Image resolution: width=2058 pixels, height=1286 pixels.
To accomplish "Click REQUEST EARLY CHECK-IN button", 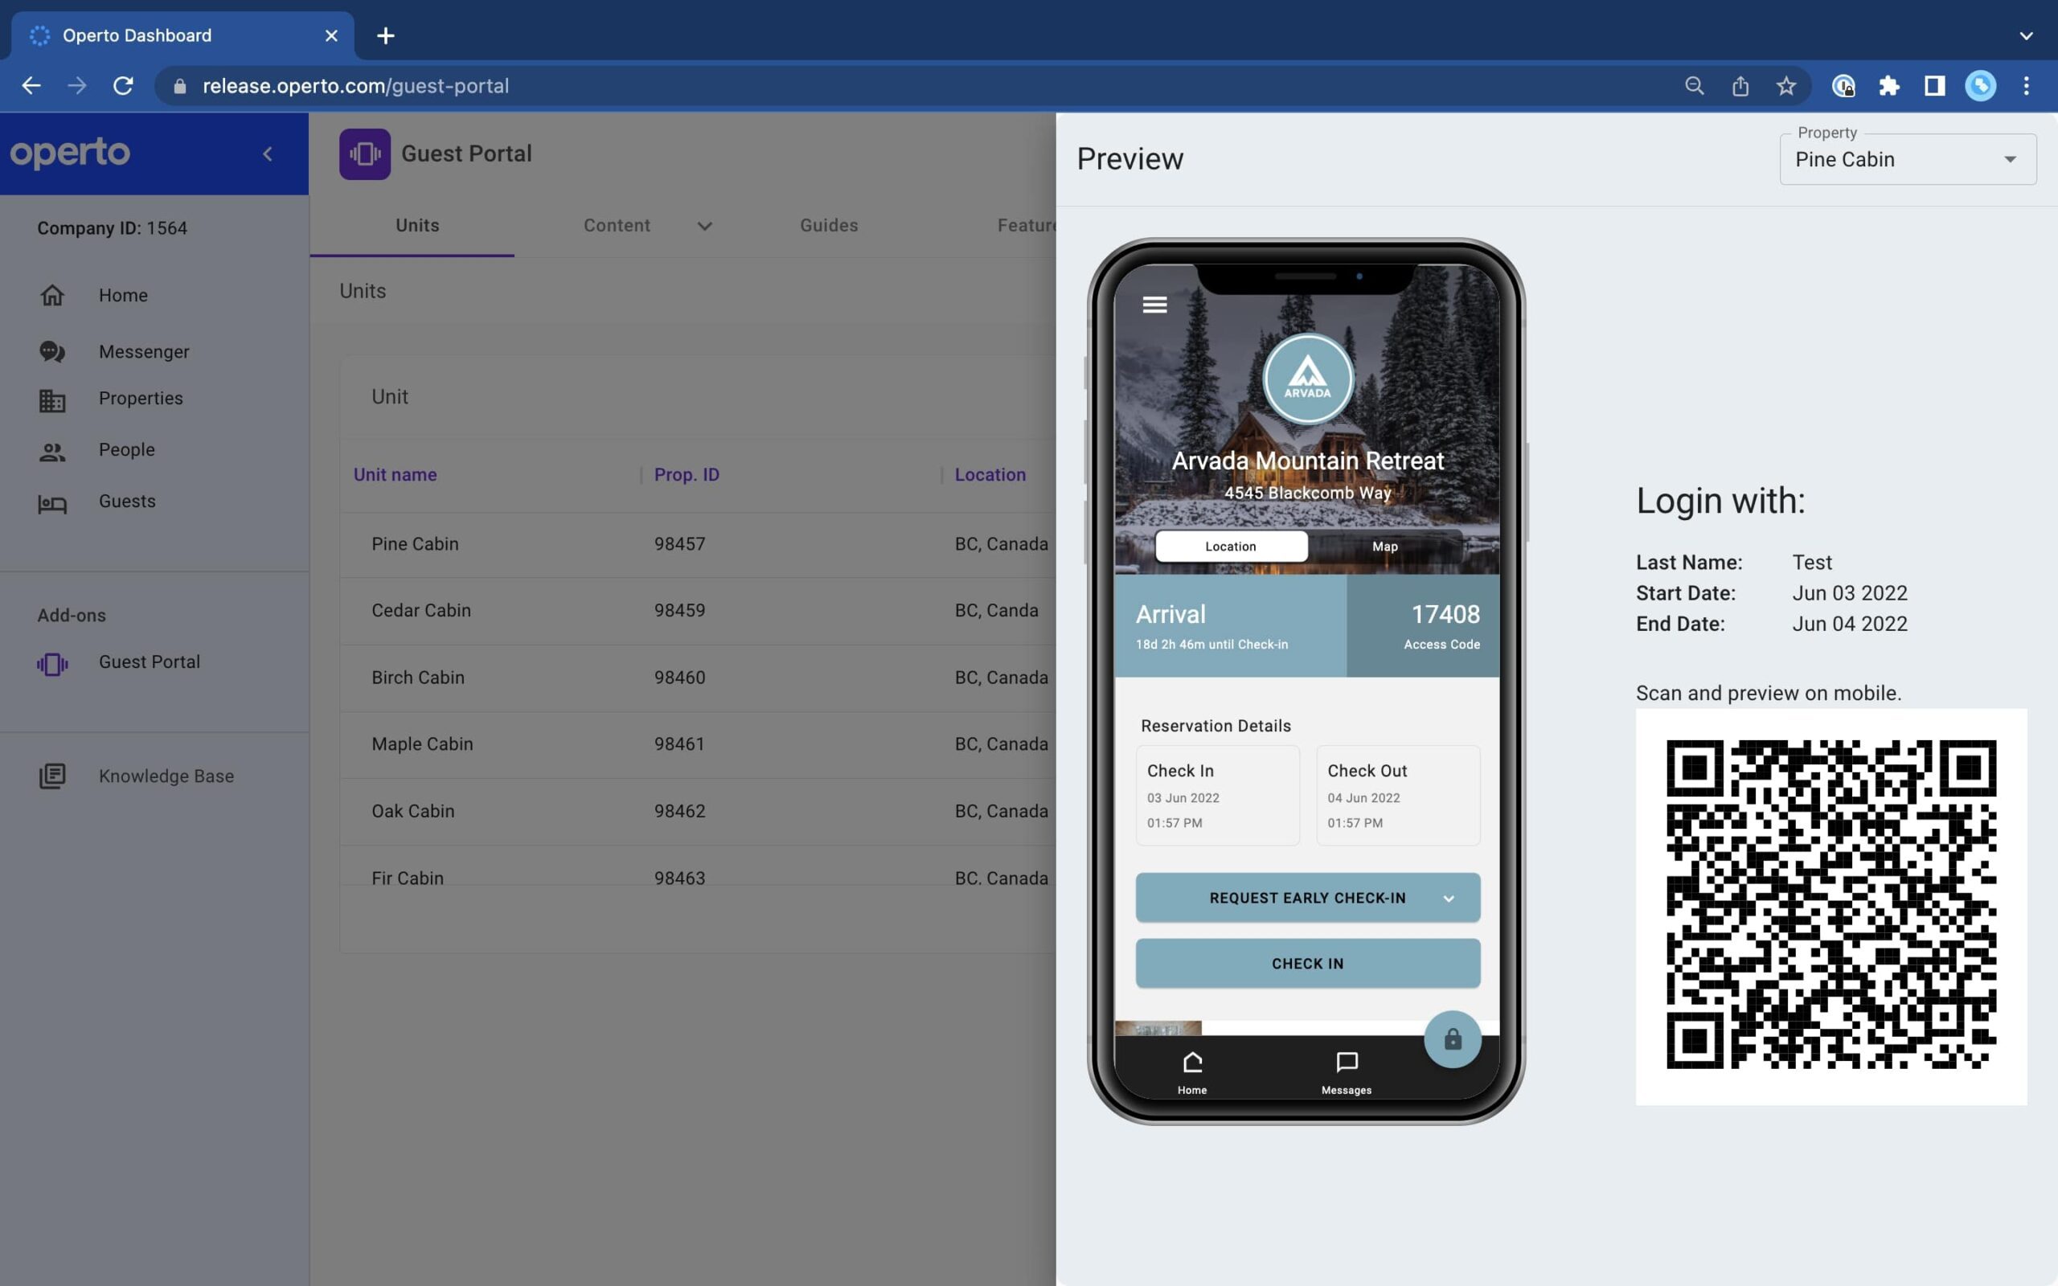I will pyautogui.click(x=1308, y=896).
